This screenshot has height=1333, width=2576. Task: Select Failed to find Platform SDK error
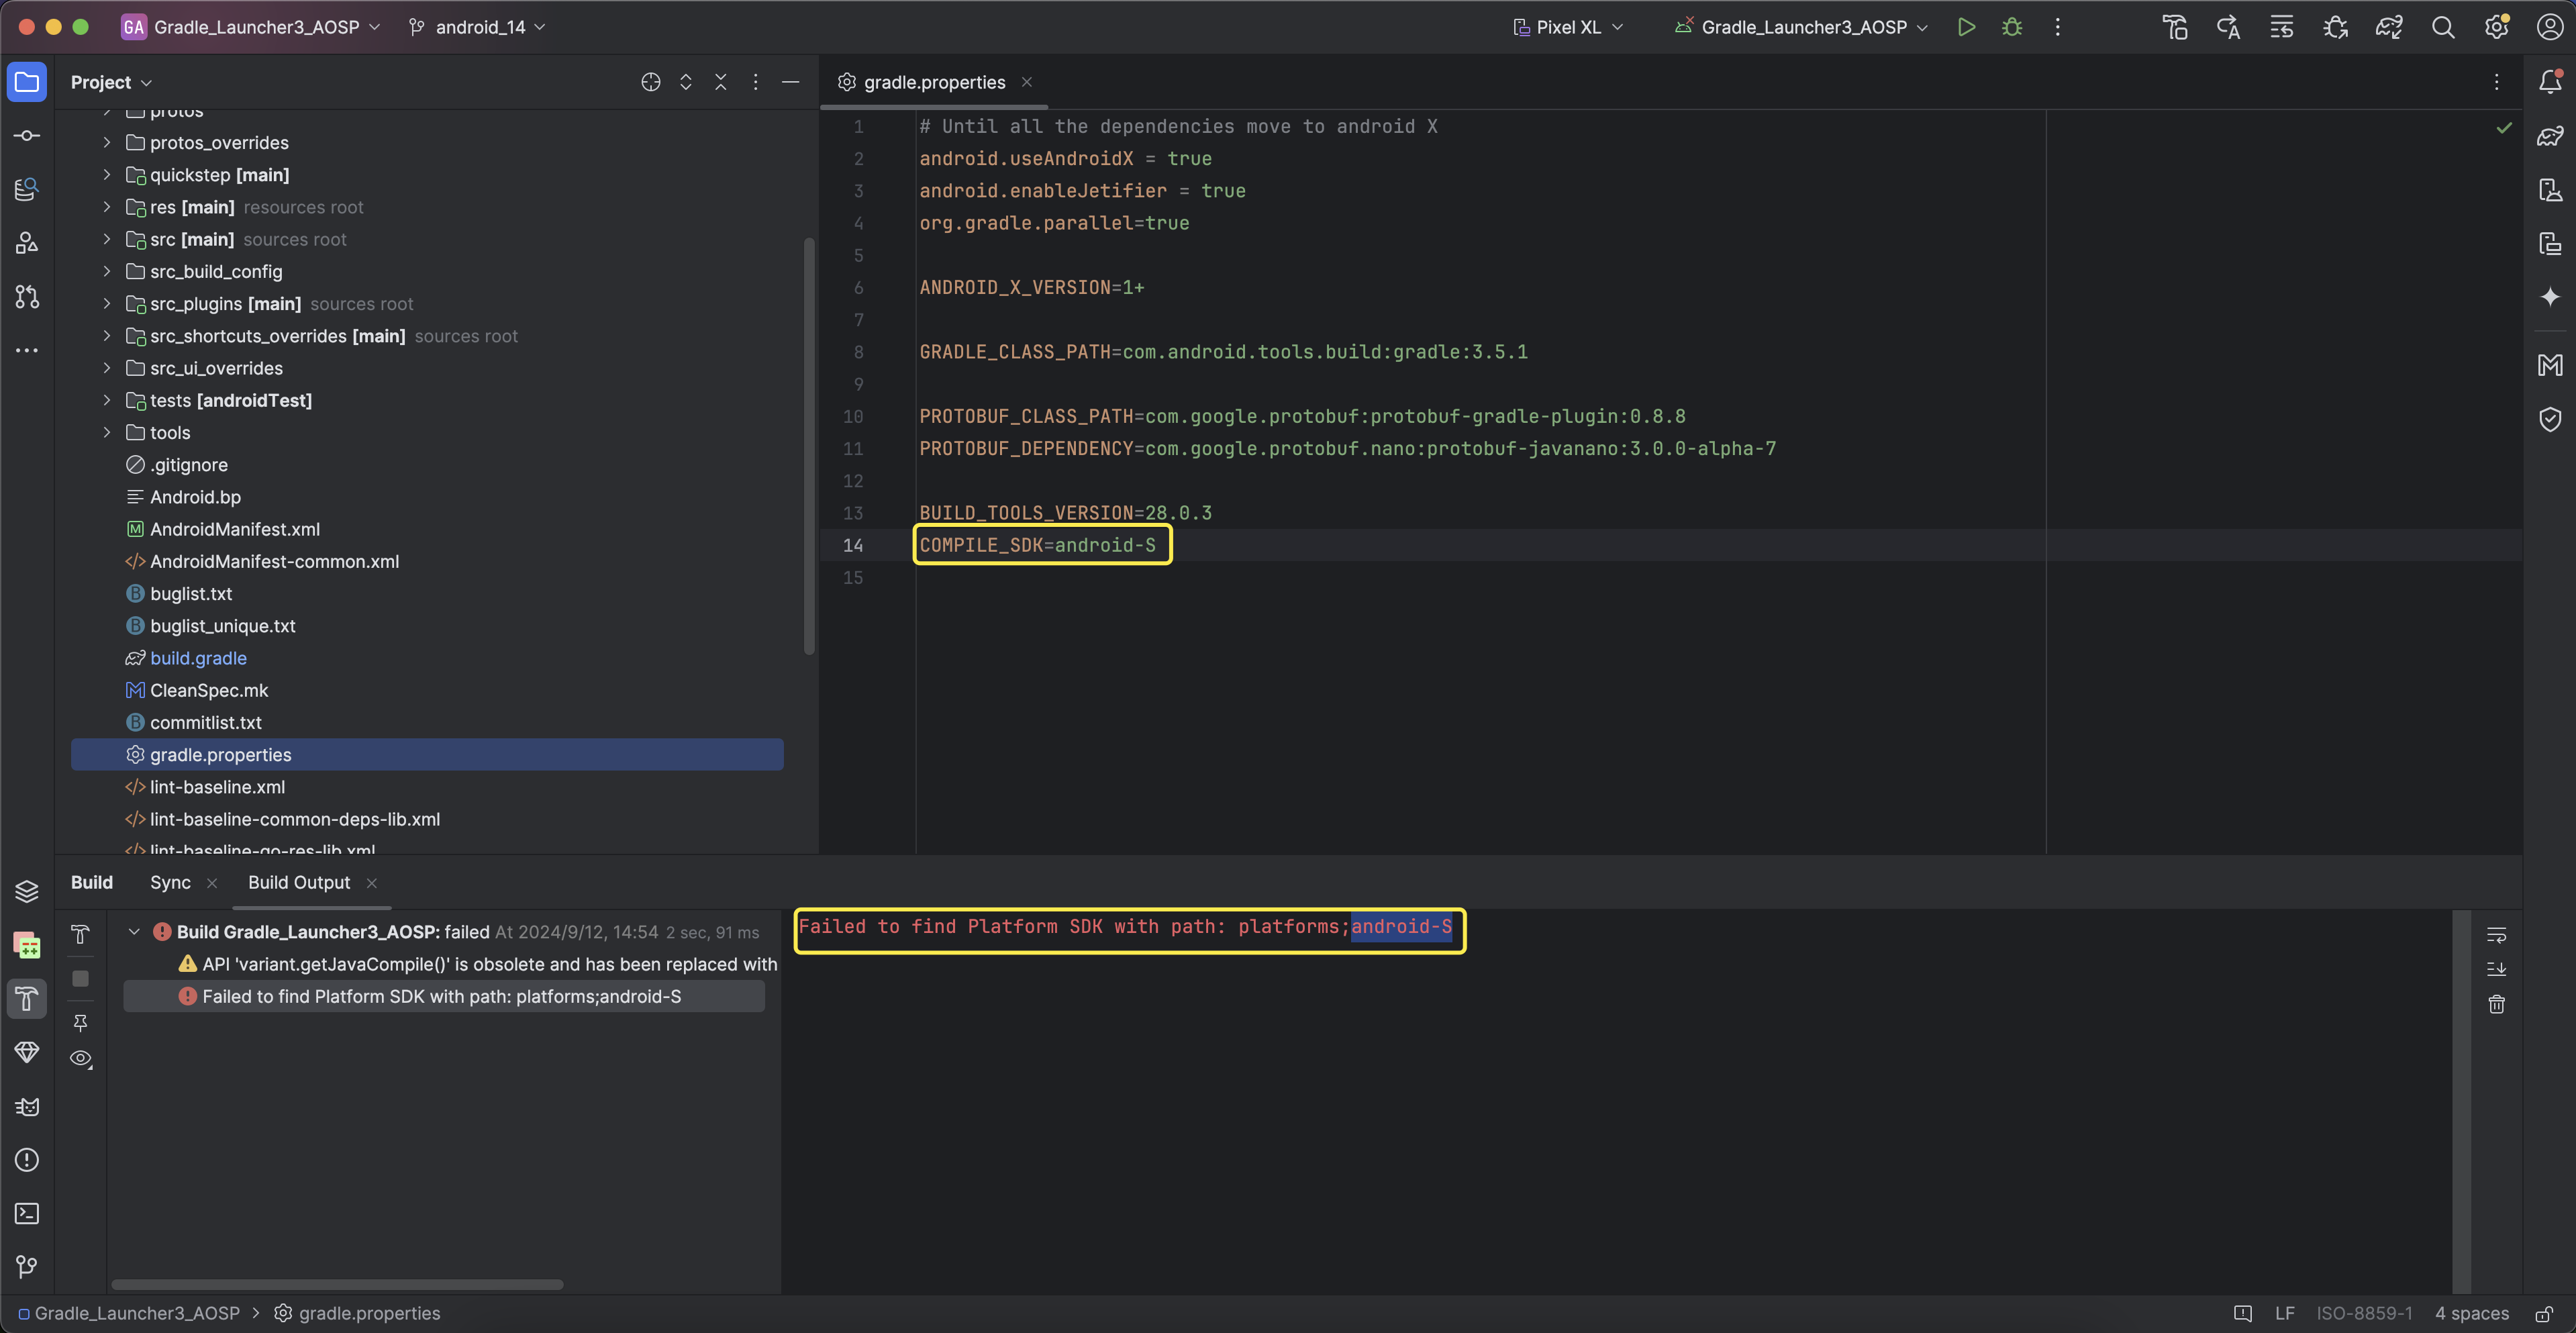tap(444, 996)
